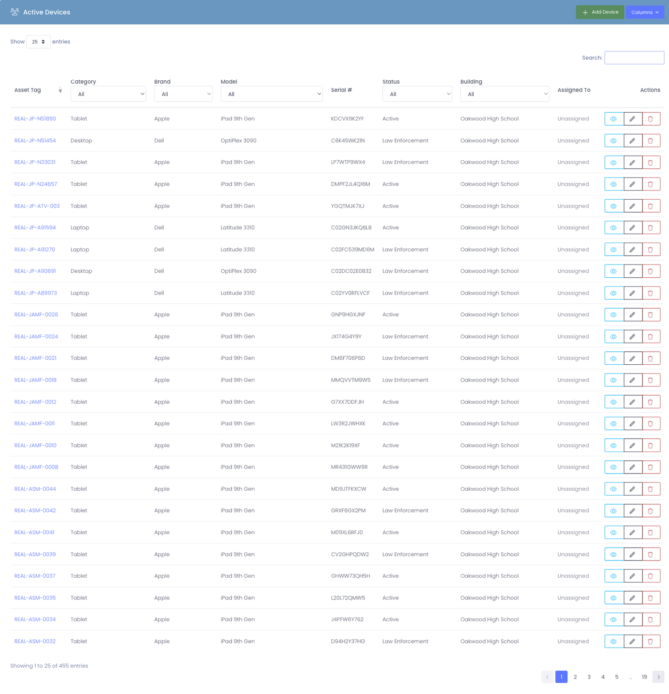Click Law Enforcement status for REAL-ASM-0042
Screen dimensions: 669x694
point(405,510)
